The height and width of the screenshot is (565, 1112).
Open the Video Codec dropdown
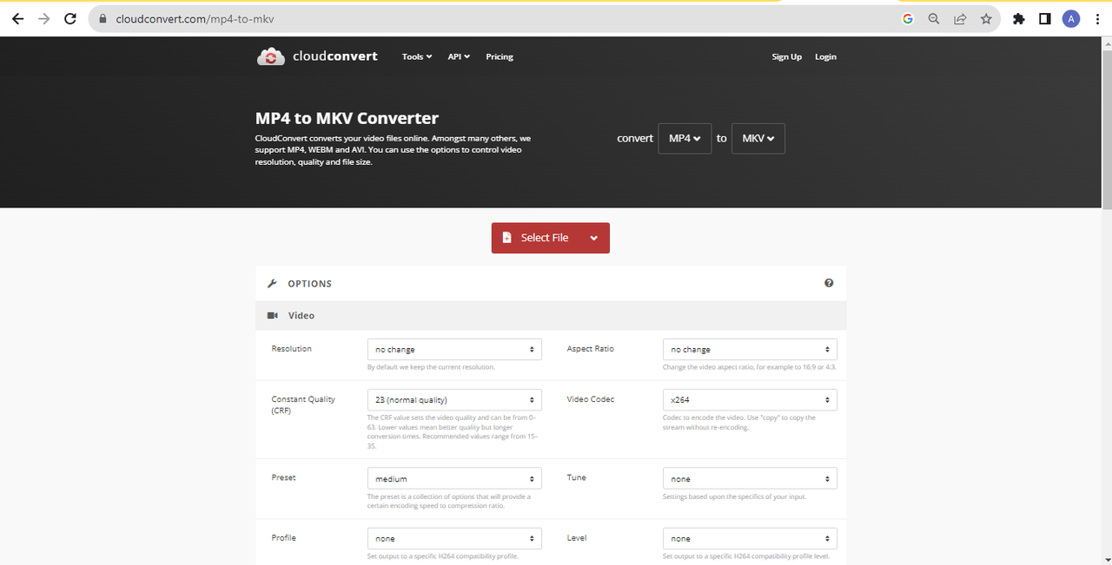coord(750,400)
